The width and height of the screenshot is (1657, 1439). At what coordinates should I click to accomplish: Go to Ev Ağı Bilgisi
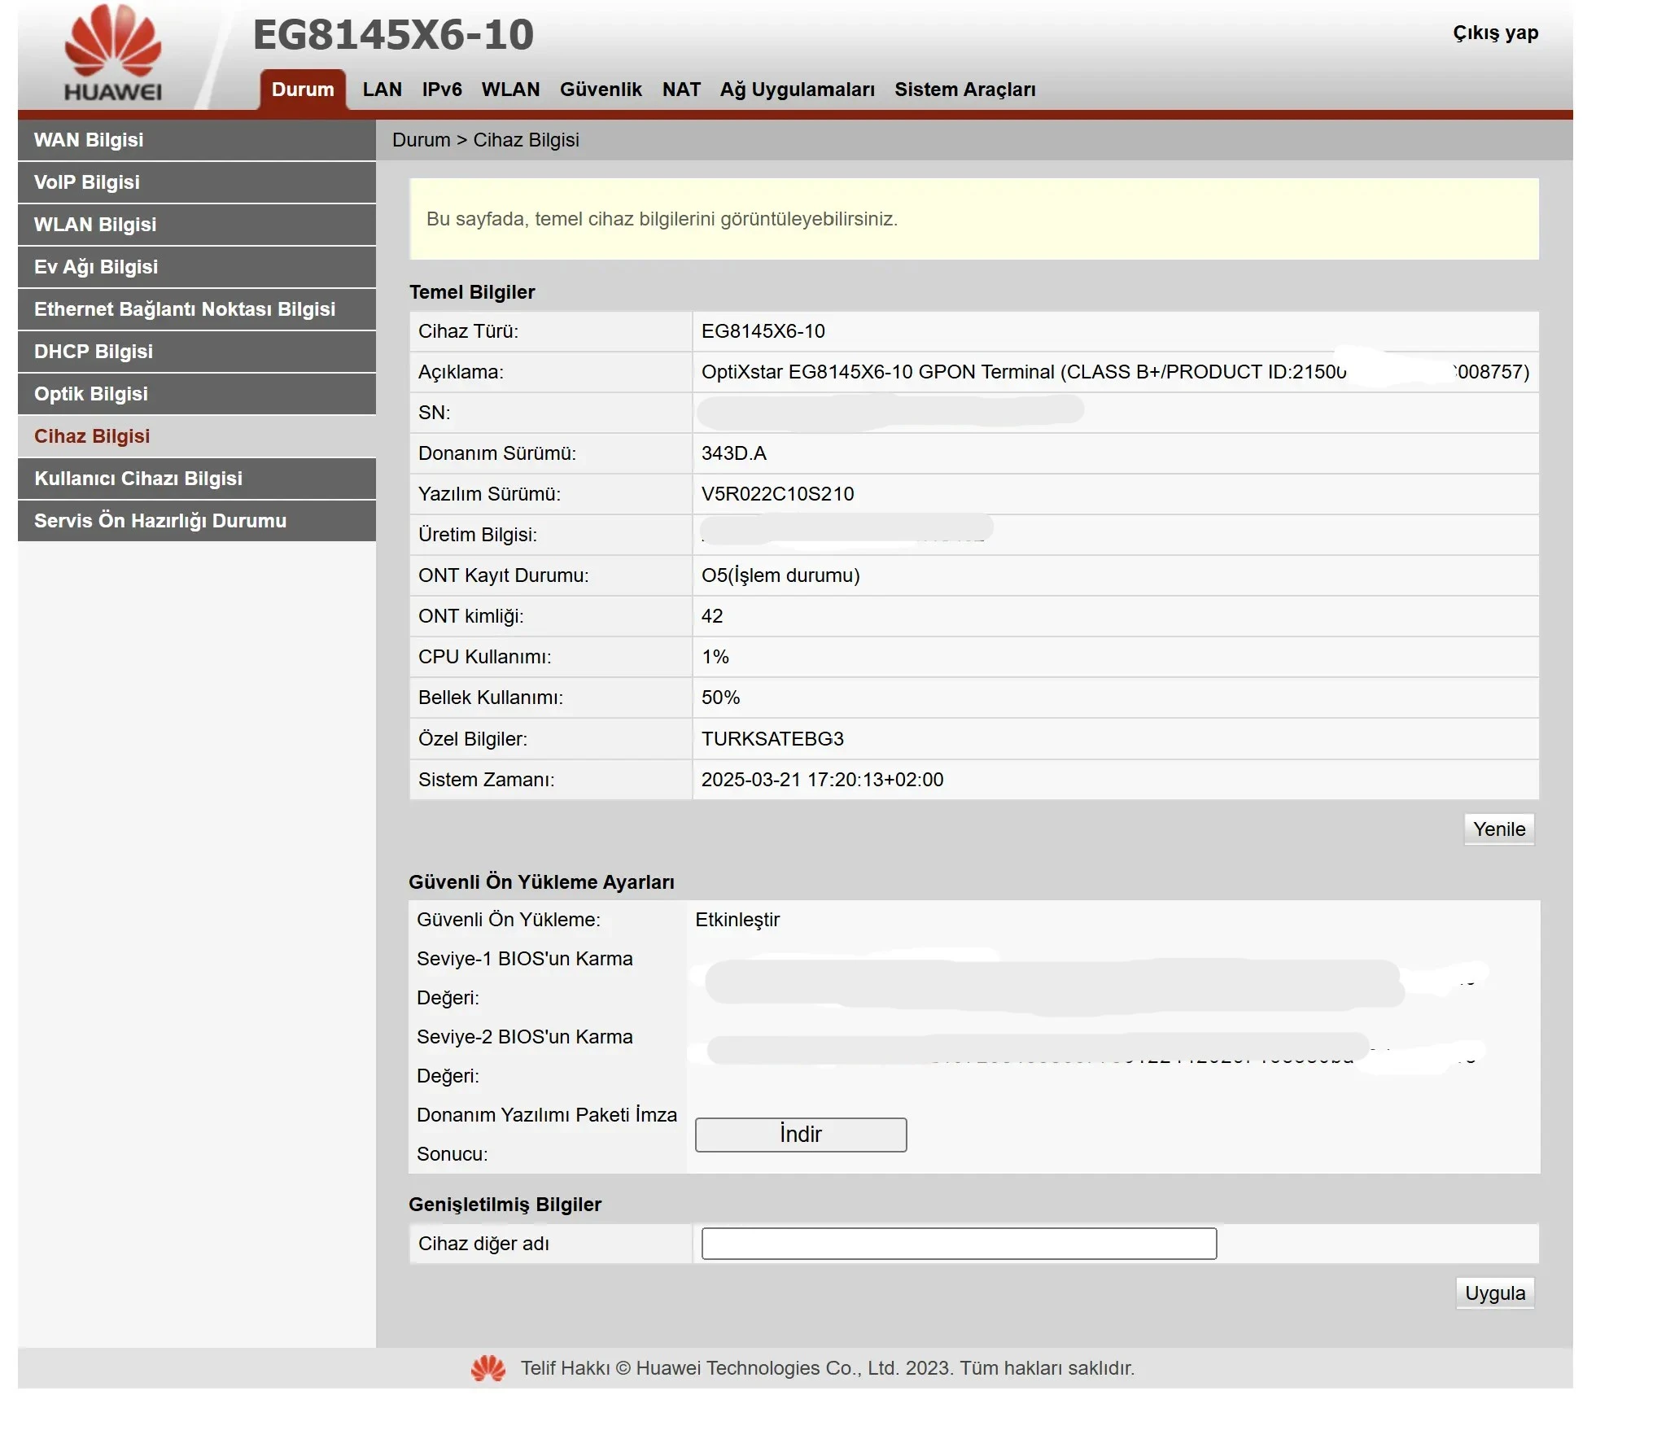coord(197,267)
